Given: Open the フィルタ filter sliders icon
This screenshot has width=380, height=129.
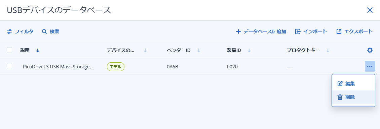Looking at the screenshot, I should 9,31.
